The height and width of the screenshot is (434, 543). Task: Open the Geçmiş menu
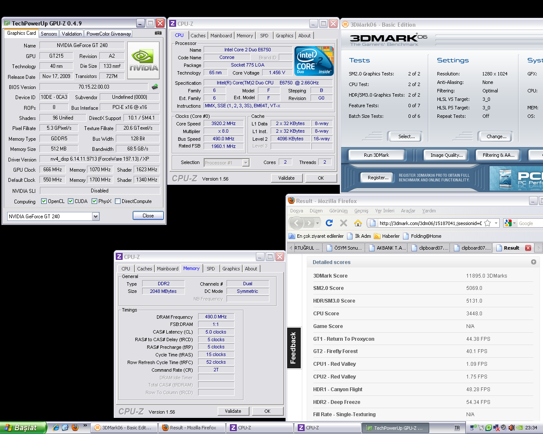[x=361, y=211]
